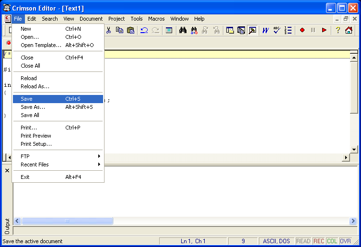Click the Undo arrow toolbar icon
361x247 pixels.
(144, 30)
